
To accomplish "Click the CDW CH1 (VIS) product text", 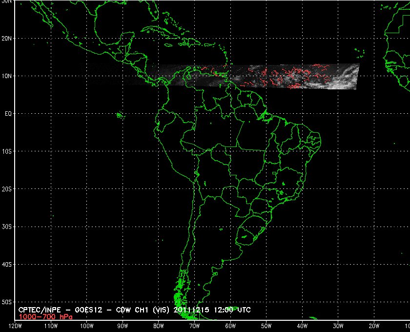I will coord(143,310).
